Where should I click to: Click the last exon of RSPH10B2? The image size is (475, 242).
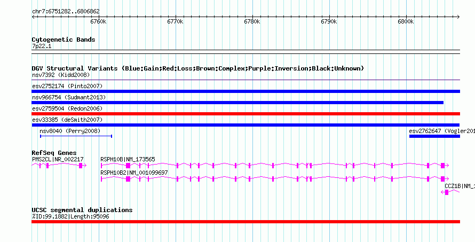click(x=442, y=178)
